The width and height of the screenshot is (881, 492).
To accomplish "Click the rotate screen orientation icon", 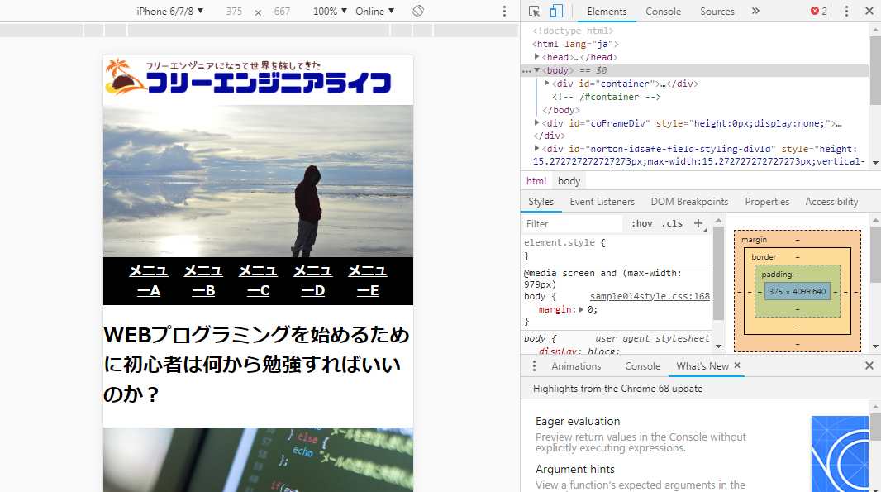I will tap(418, 11).
